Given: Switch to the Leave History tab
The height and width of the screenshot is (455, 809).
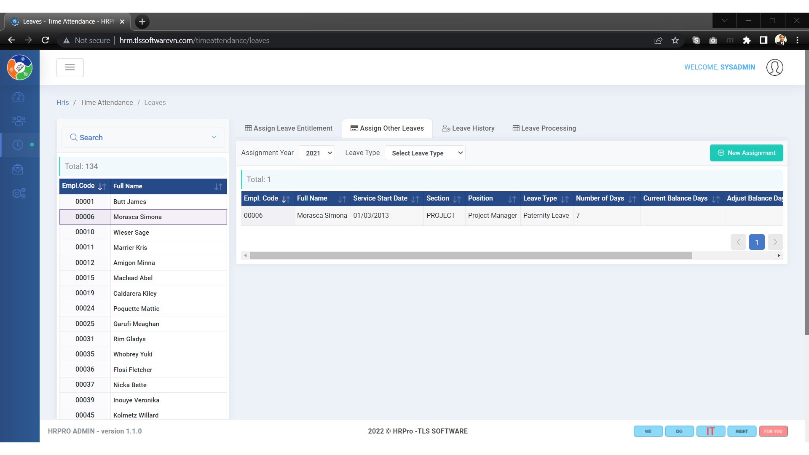Looking at the screenshot, I should coord(468,128).
